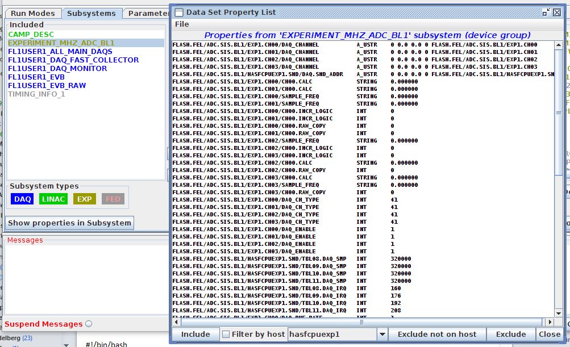The height and width of the screenshot is (347, 570).
Task: Select CAMP_DESC in the Included list
Action: [31, 34]
